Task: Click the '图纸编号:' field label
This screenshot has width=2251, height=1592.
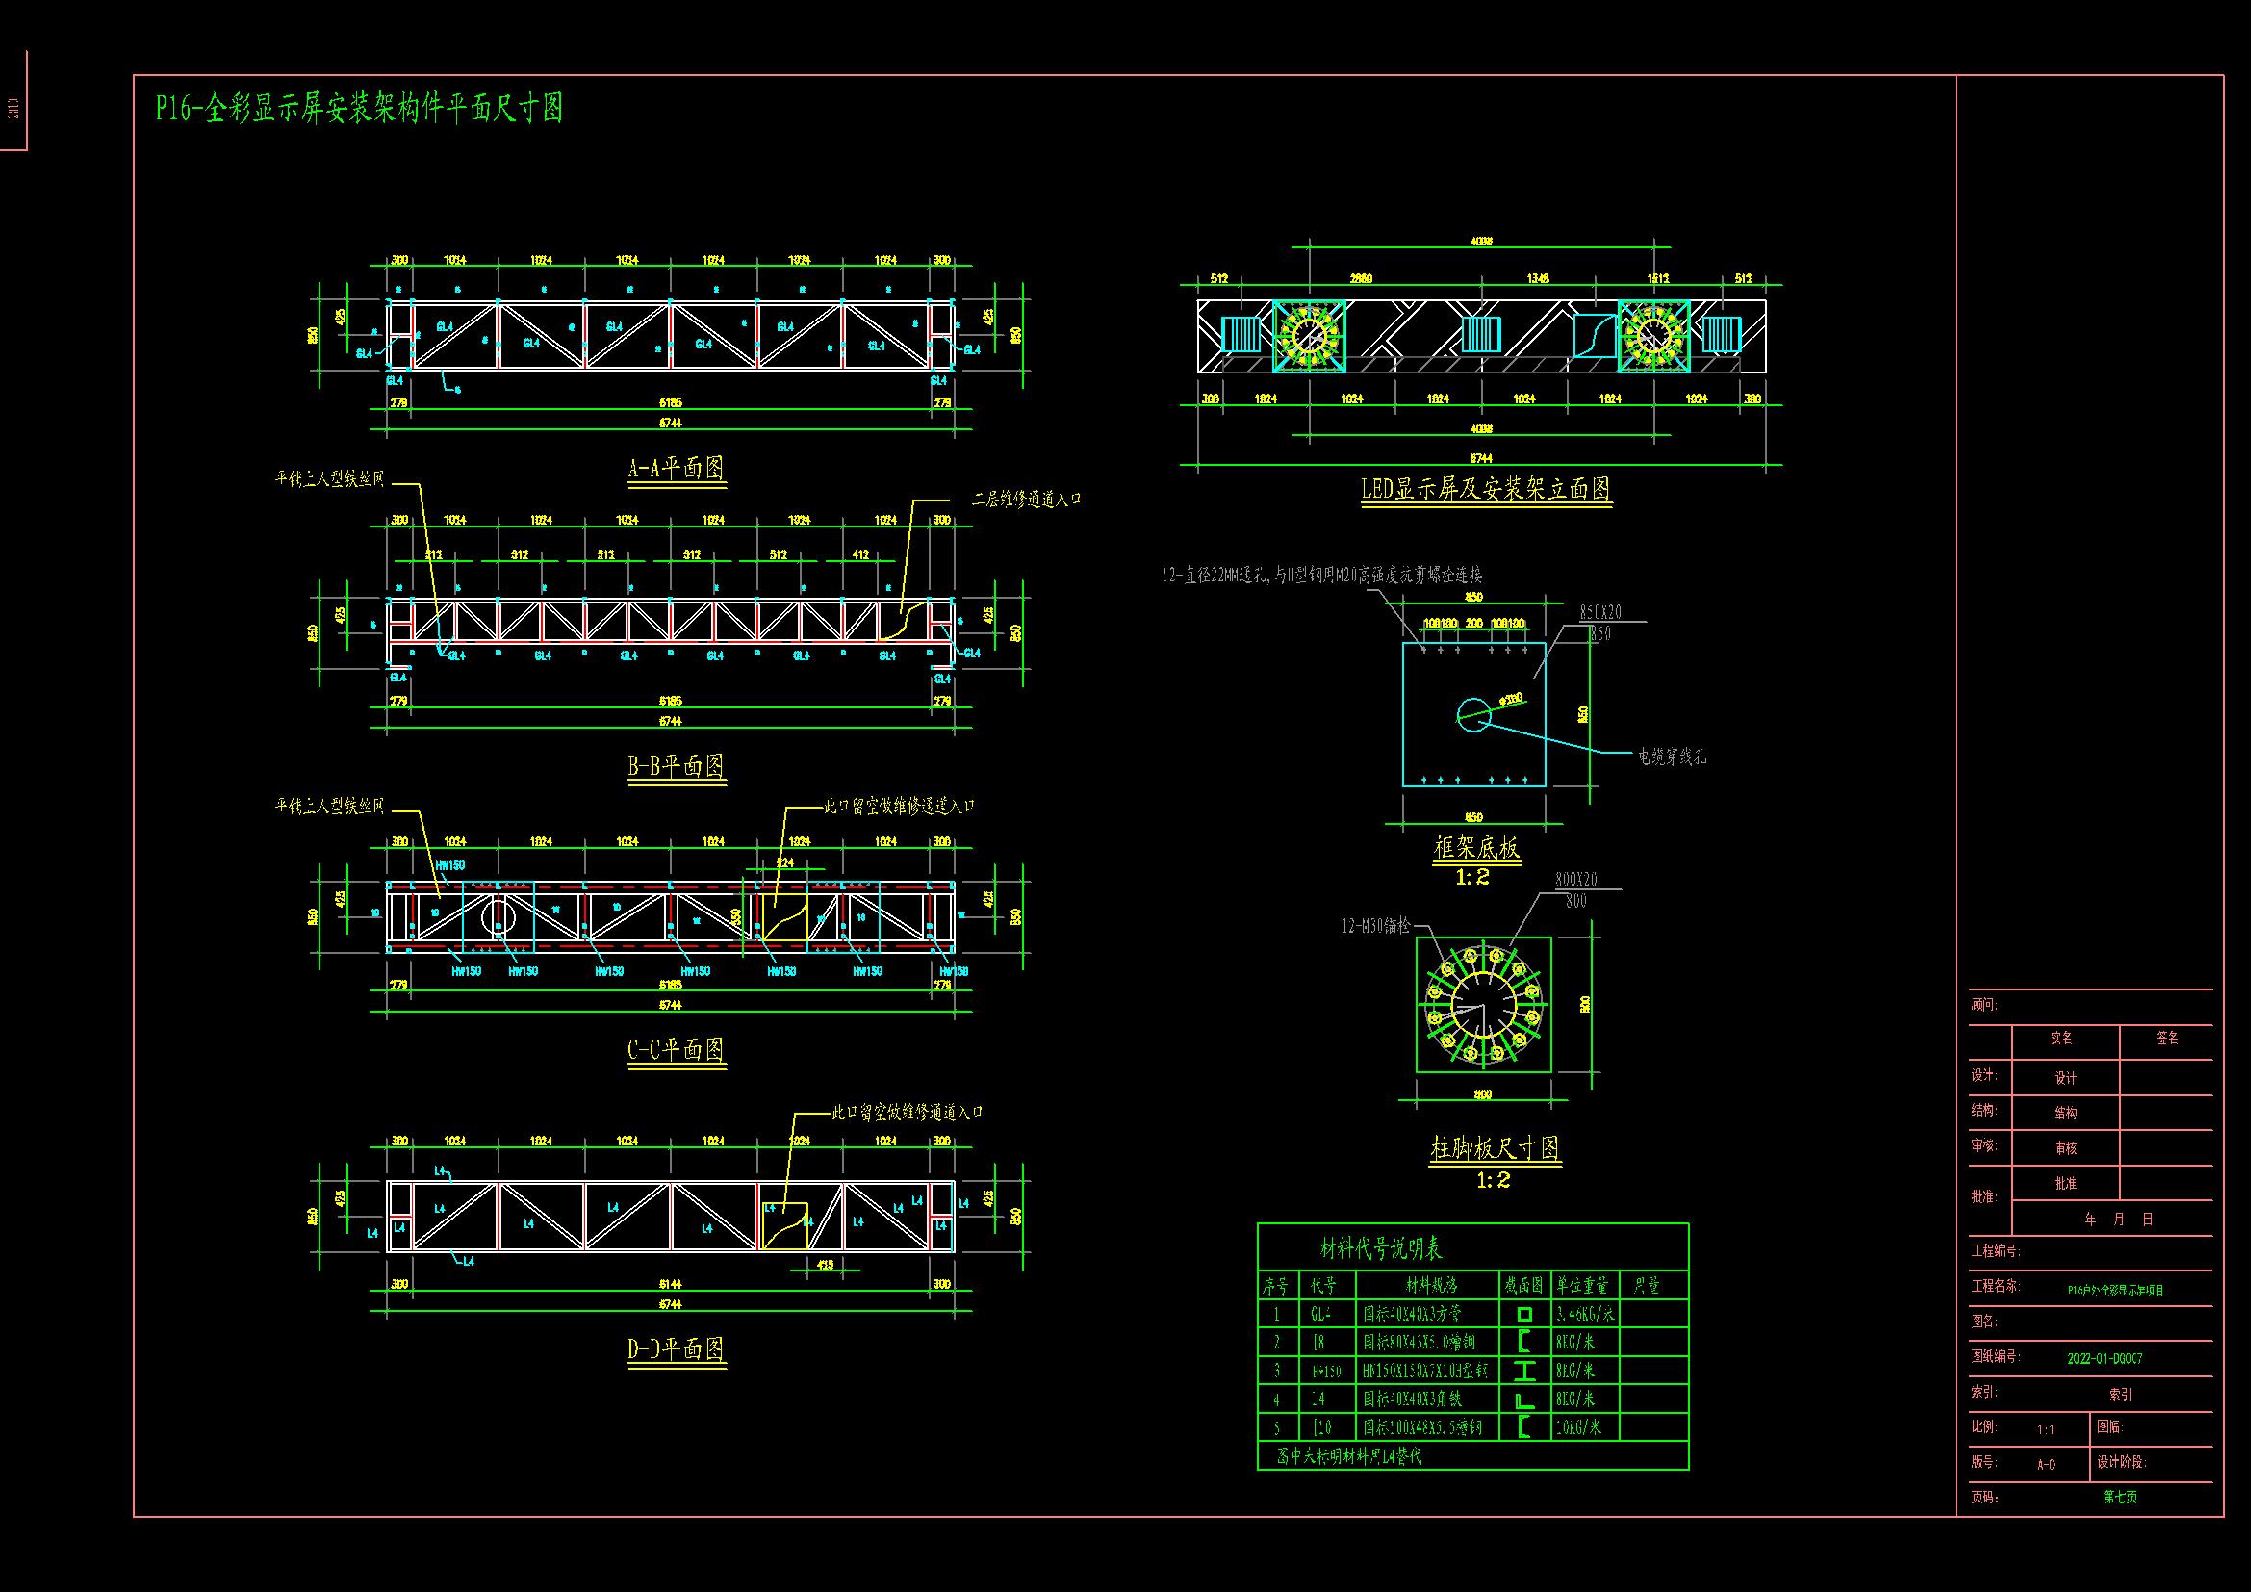Action: point(1995,1357)
